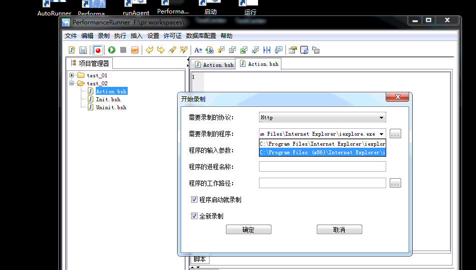Click the gray stop toolbar icon

click(x=123, y=50)
